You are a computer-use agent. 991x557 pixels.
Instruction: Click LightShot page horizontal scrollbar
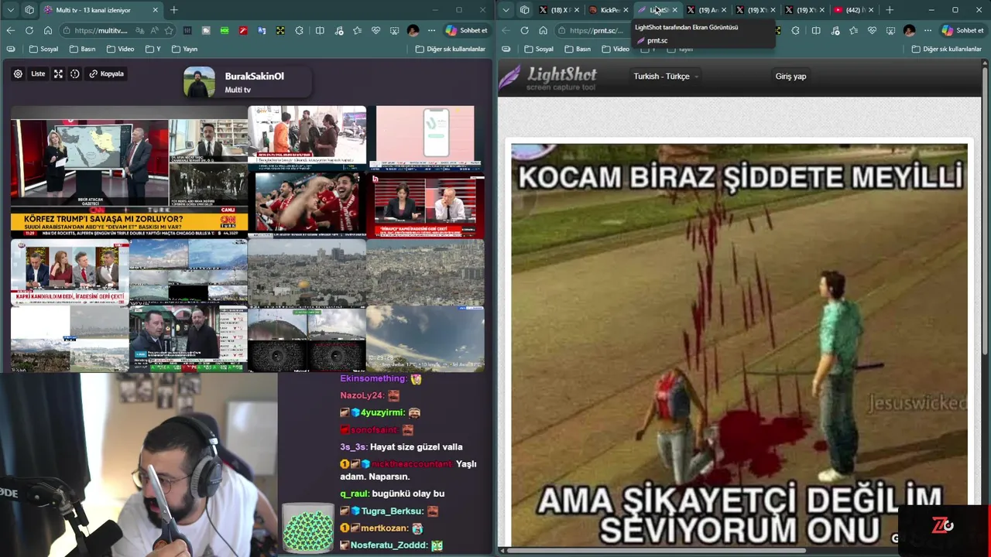click(658, 551)
